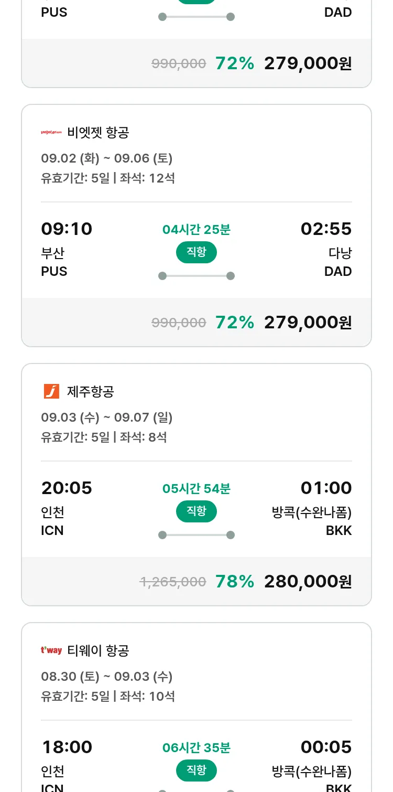393x792 pixels.
Task: Open the 제주항공 airline name
Action: (x=91, y=391)
